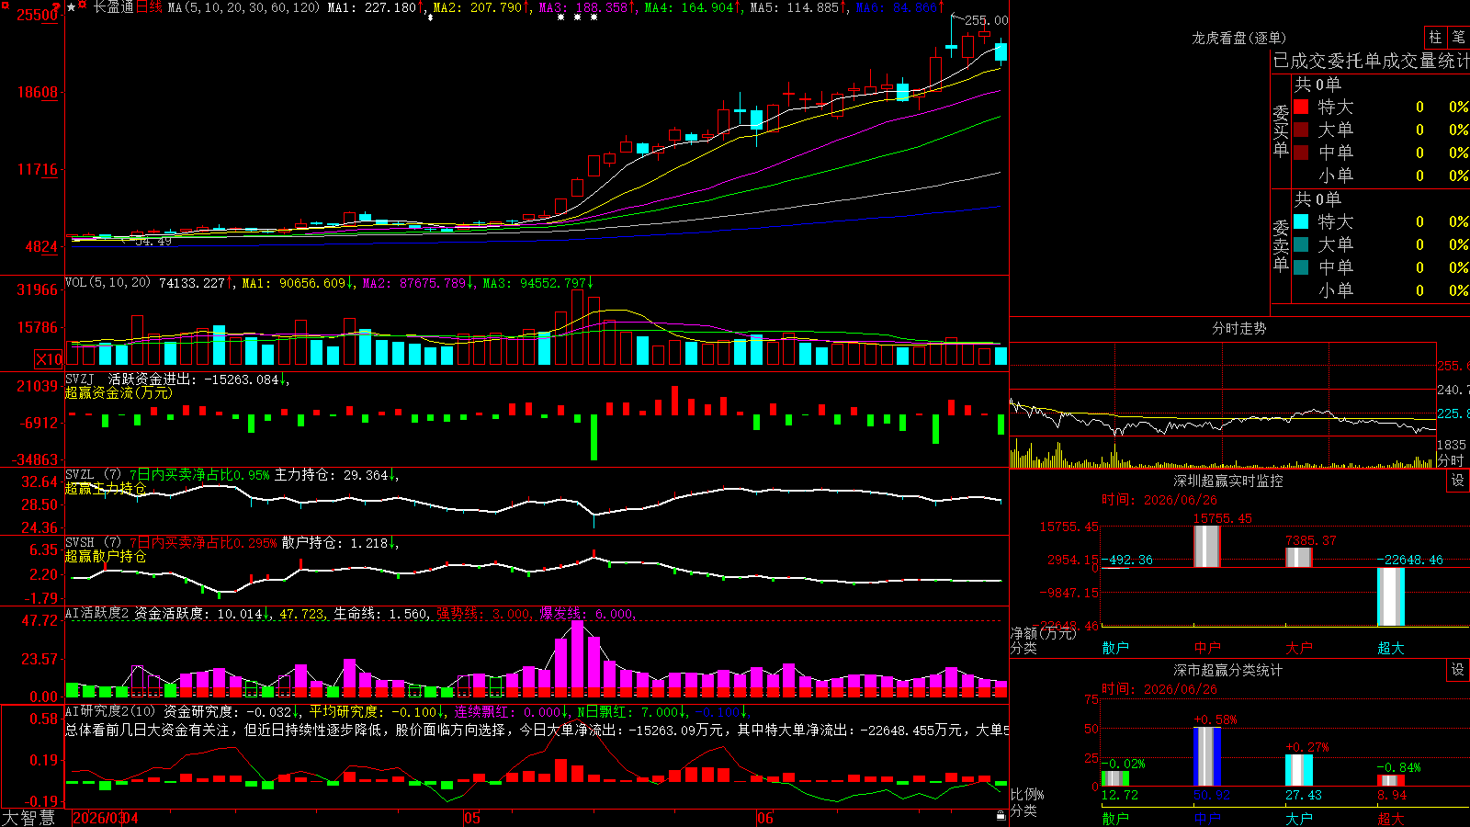This screenshot has width=1470, height=827.
Task: Click the 255.00 high price label
Action: [x=986, y=20]
